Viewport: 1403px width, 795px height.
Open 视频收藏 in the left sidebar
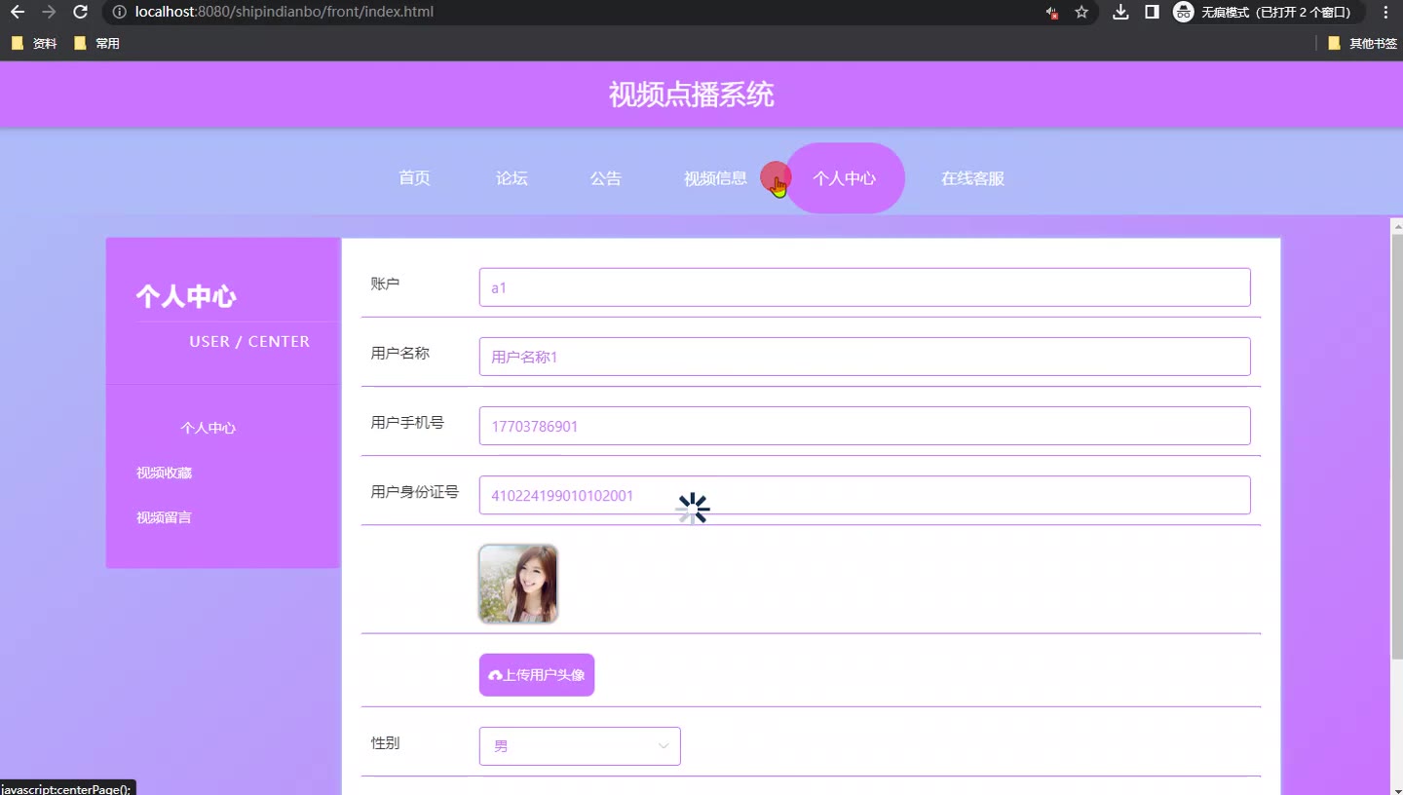tap(164, 473)
